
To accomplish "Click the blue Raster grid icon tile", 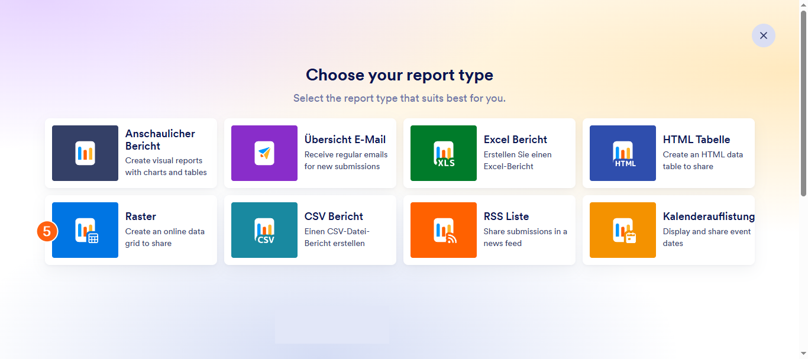I will click(85, 230).
